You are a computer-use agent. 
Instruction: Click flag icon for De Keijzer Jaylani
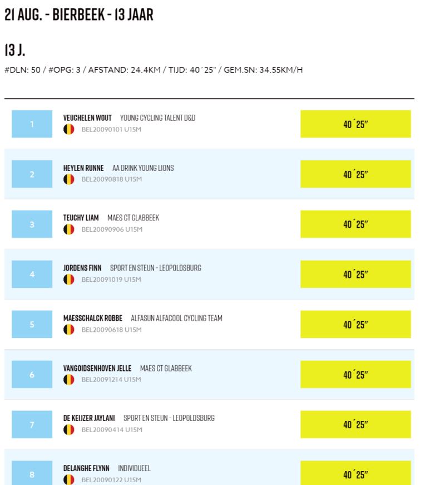tap(69, 430)
